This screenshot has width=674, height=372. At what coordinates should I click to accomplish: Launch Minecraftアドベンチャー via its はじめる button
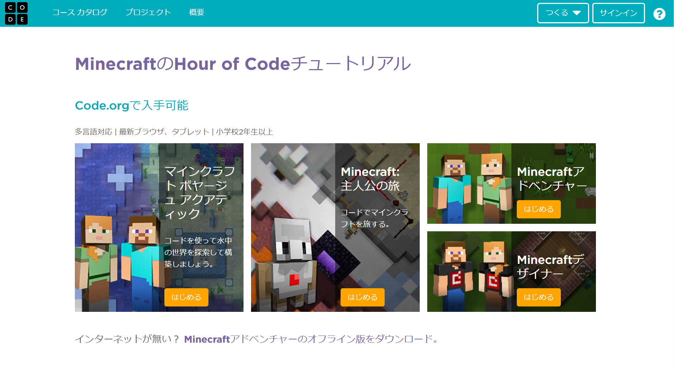[x=539, y=209]
